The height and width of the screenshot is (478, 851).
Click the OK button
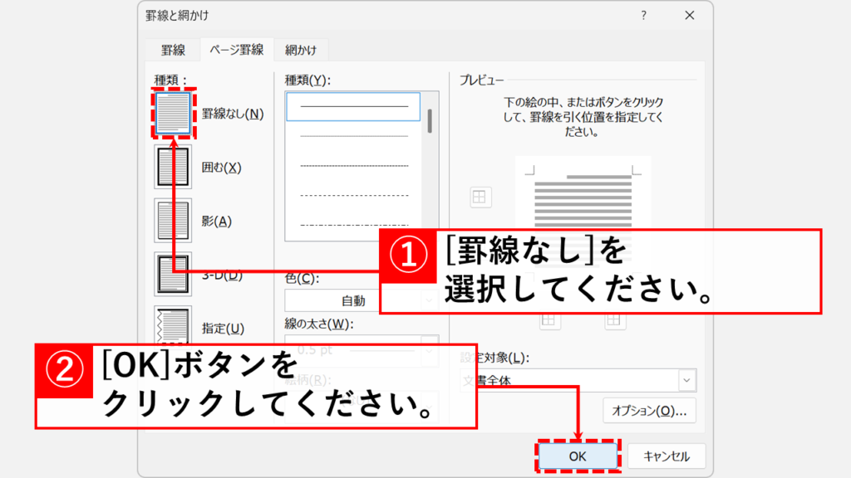tap(578, 456)
